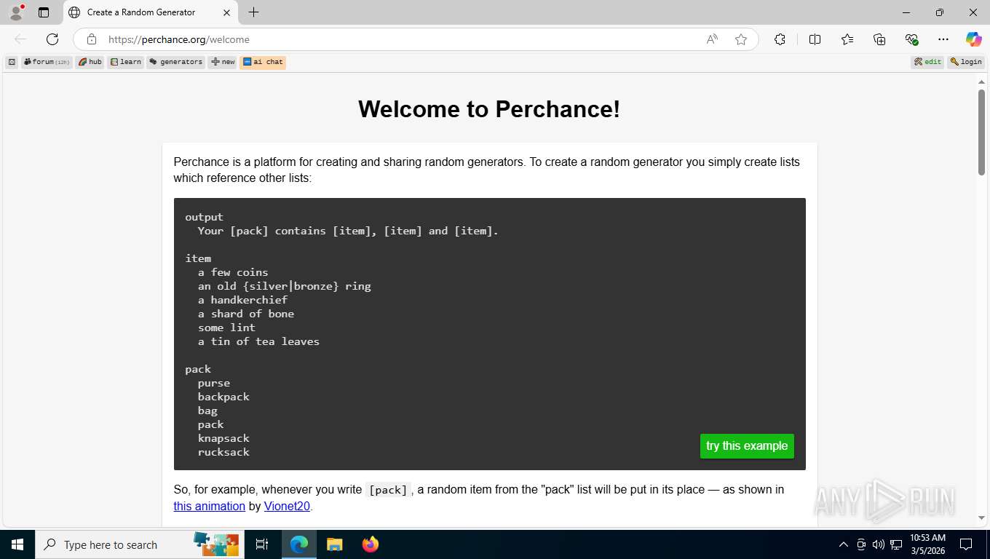
Task: Click the scrollbar down arrow
Action: tap(981, 518)
